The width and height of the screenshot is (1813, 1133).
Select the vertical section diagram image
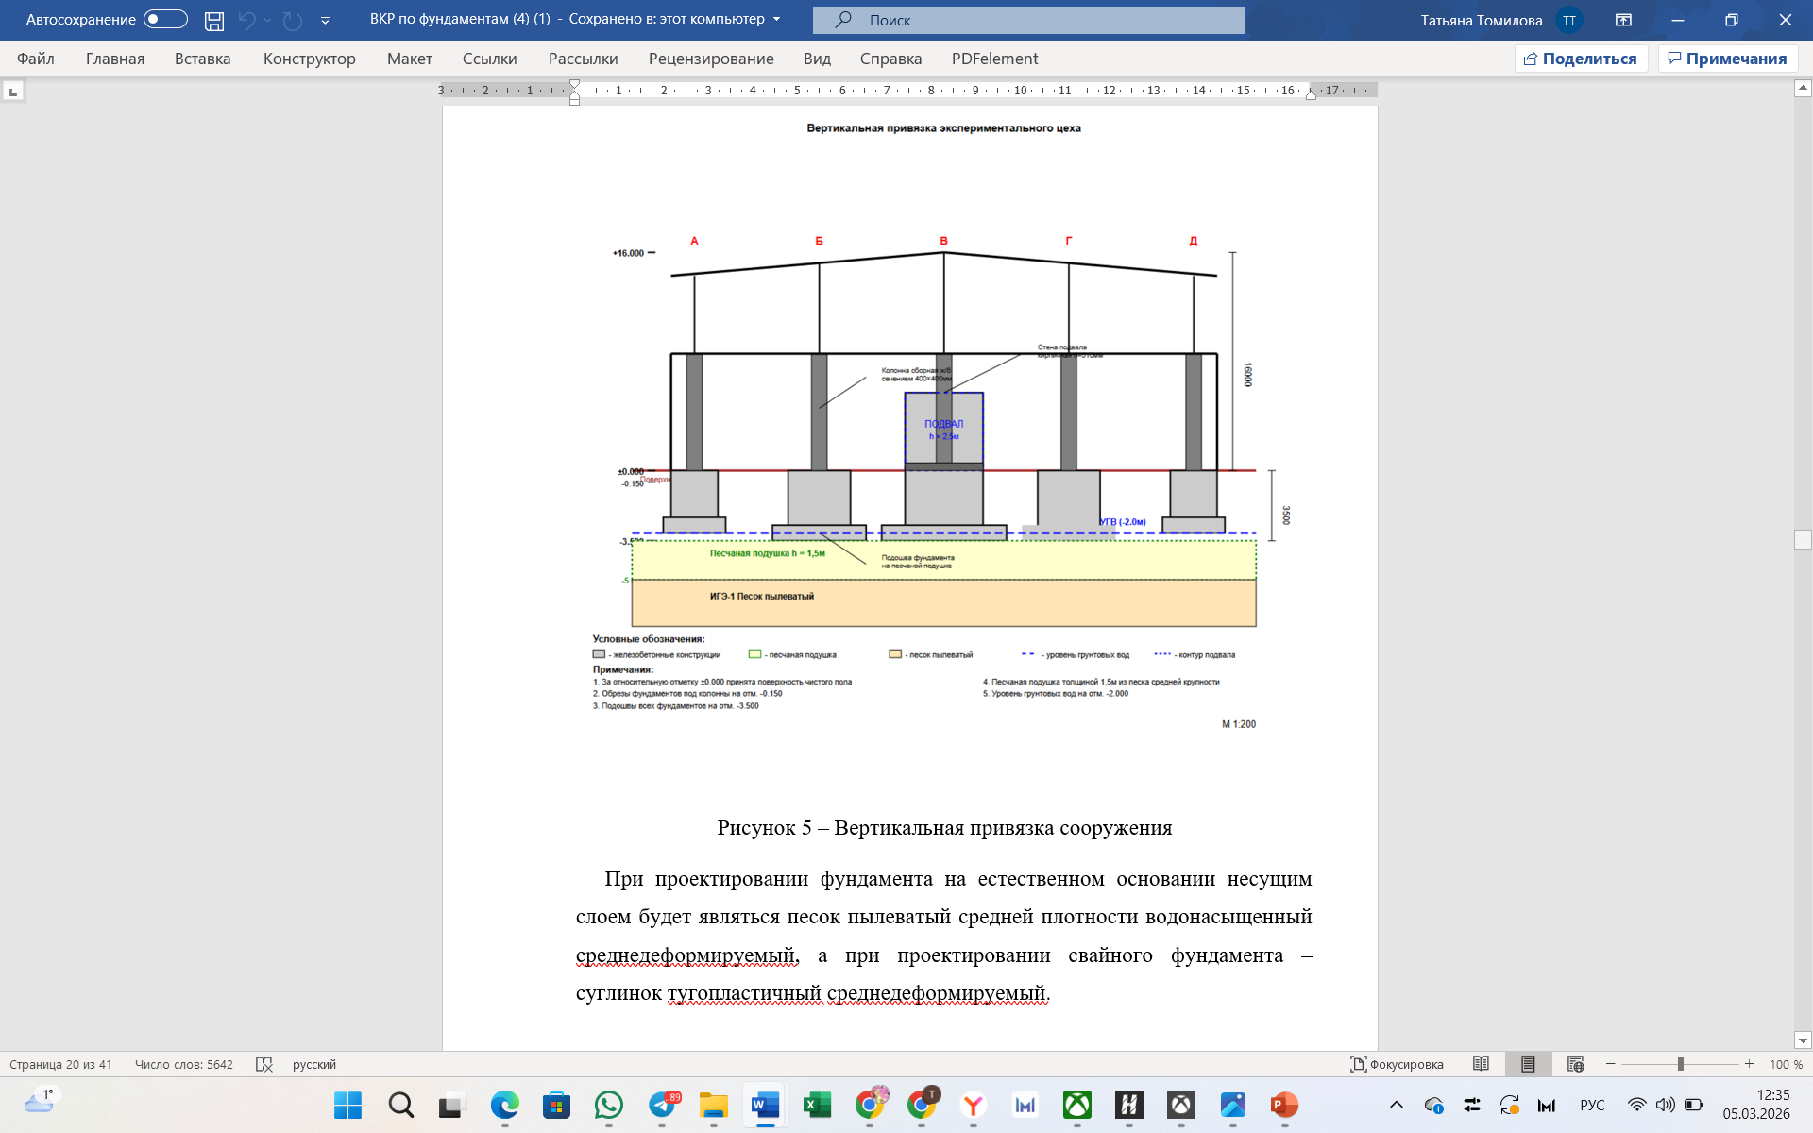pyautogui.click(x=942, y=427)
